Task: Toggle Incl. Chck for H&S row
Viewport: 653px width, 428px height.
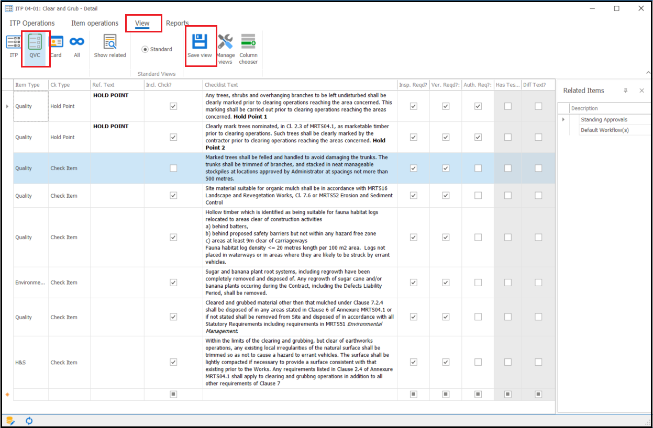Action: coord(173,362)
